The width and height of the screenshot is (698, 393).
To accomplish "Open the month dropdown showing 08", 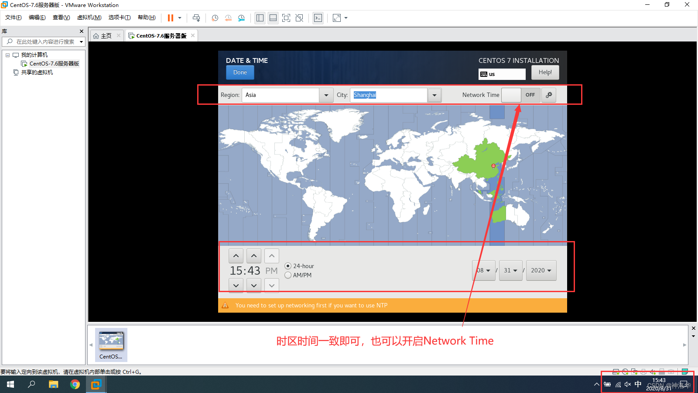I will click(484, 270).
